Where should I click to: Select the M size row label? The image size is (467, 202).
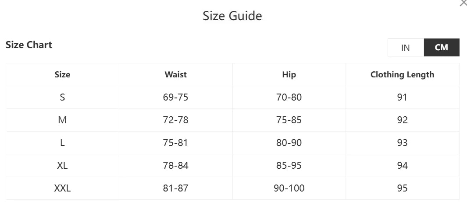pos(62,120)
